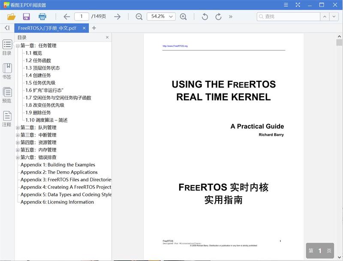Find next search result
343x261 pixels.
tap(334, 17)
